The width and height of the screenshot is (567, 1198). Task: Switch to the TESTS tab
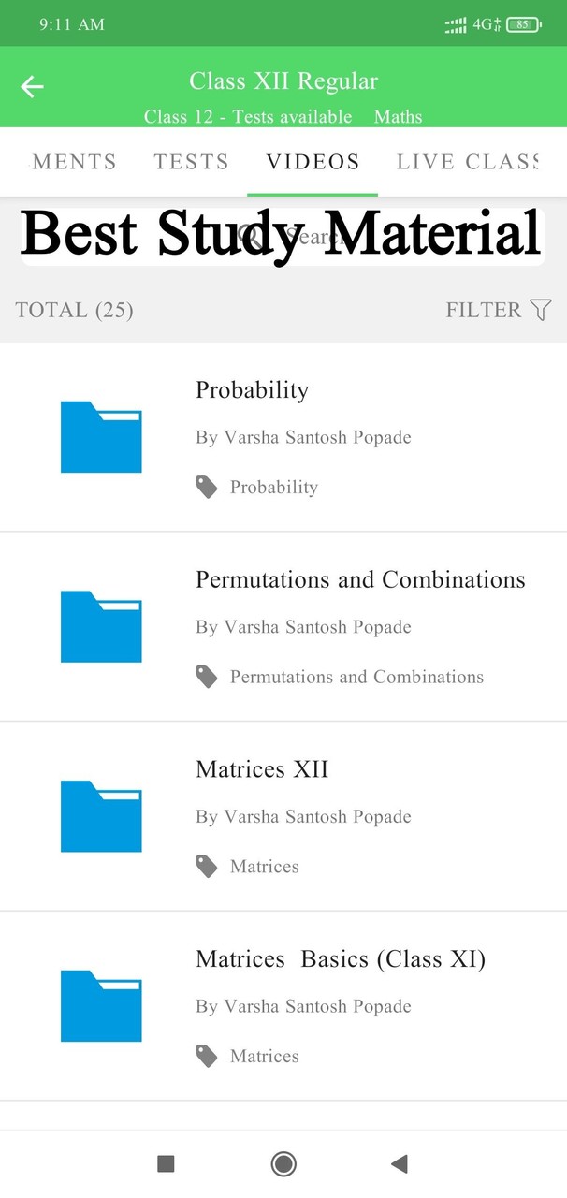(x=191, y=161)
